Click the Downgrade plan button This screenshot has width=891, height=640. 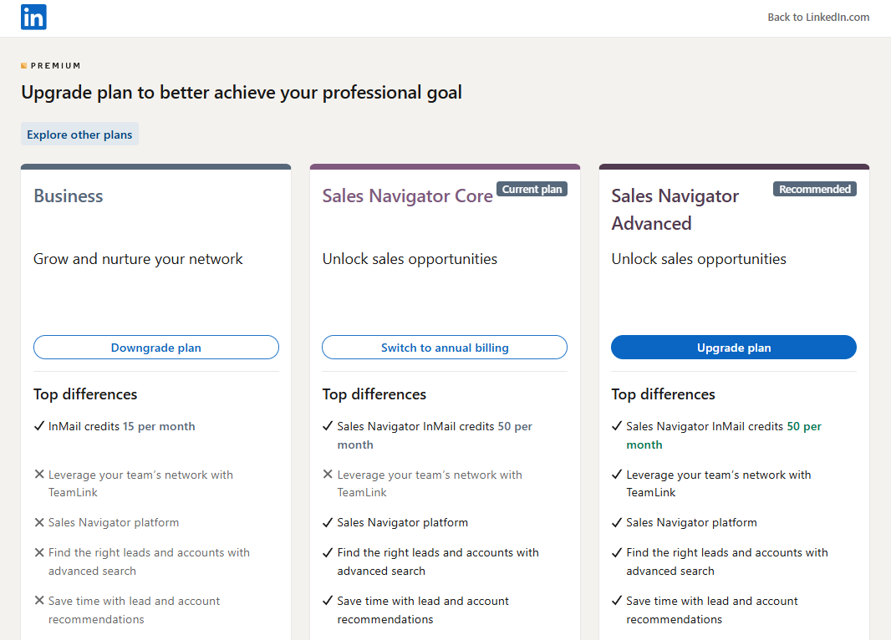click(155, 347)
